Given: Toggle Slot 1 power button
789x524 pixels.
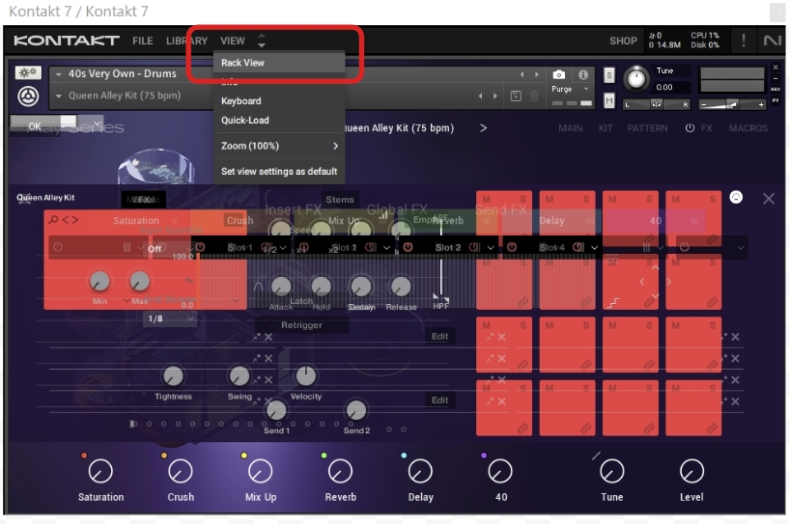Looking at the screenshot, I should tap(200, 247).
